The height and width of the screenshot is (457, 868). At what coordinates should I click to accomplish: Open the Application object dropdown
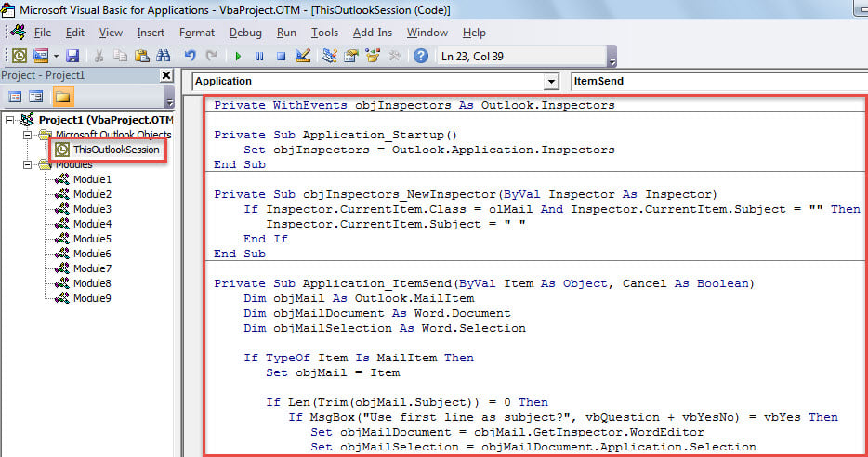(x=551, y=82)
